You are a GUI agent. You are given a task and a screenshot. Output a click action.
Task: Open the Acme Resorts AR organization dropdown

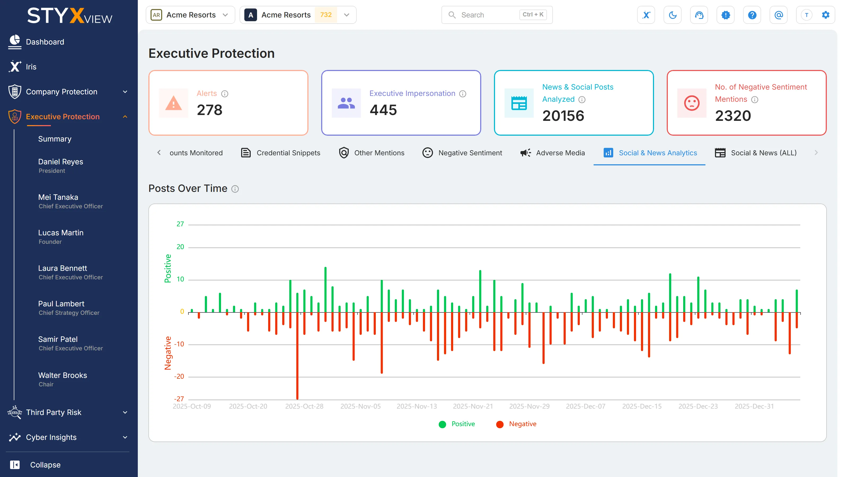click(191, 15)
